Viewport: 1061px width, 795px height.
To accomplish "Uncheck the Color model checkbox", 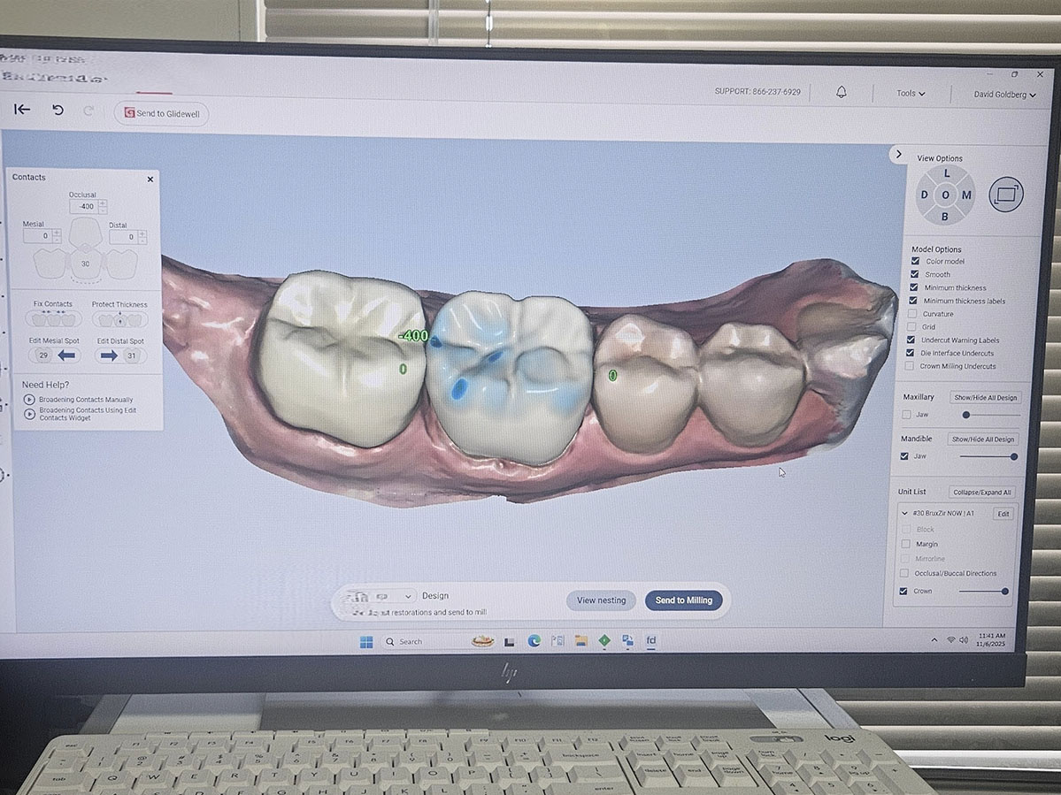I will click(x=914, y=261).
